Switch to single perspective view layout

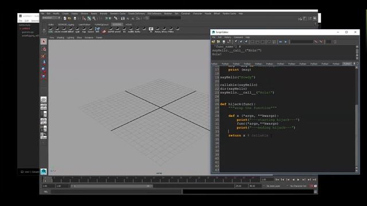click(44, 100)
